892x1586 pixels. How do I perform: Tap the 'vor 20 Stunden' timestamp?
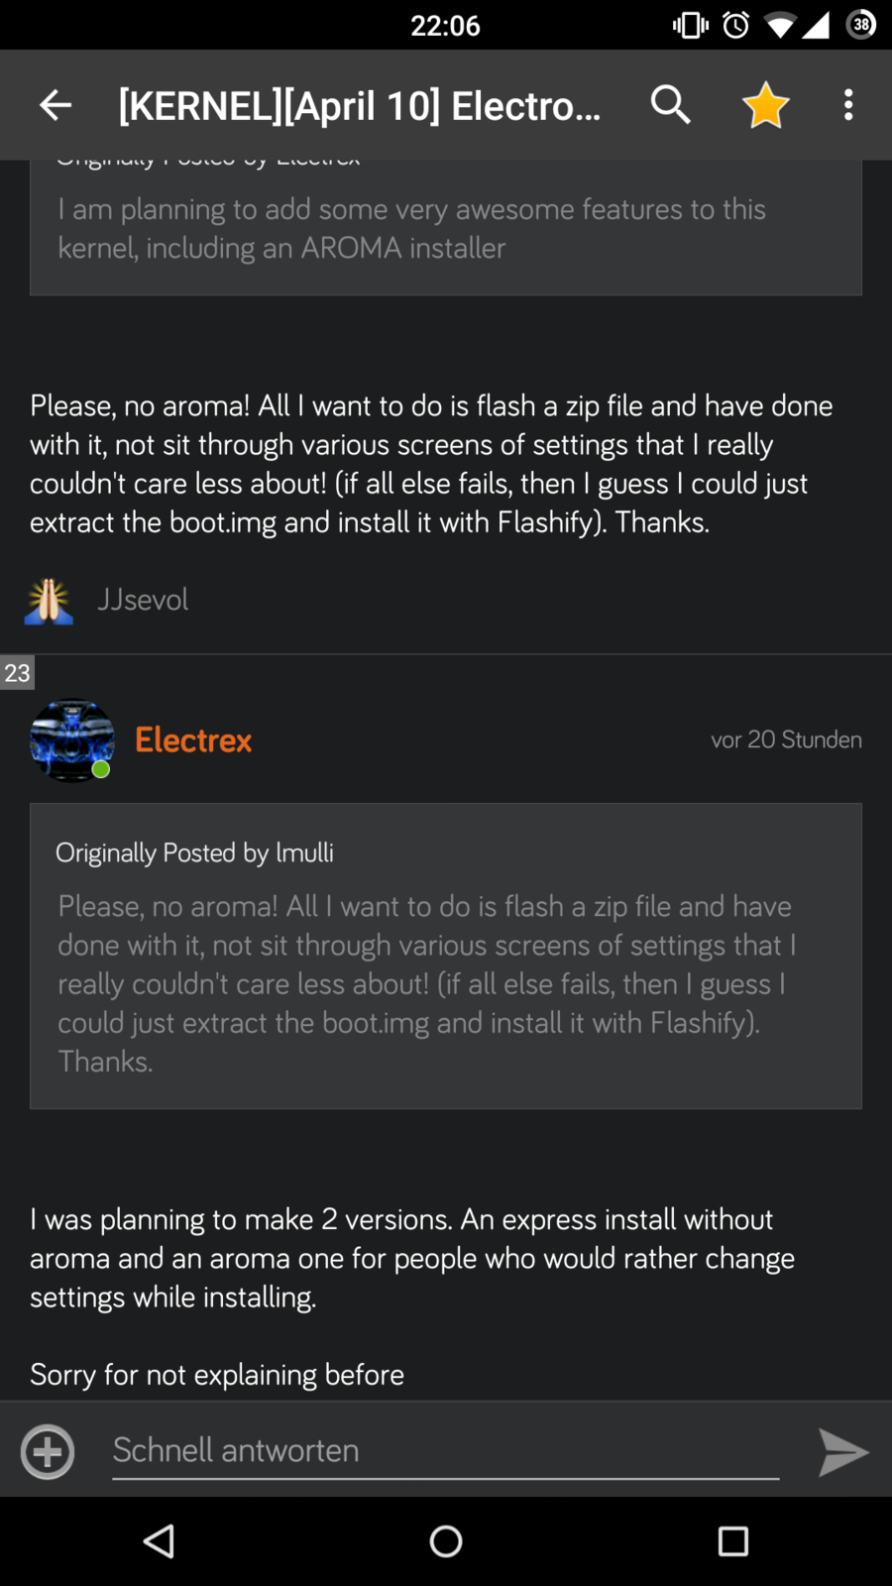click(786, 740)
